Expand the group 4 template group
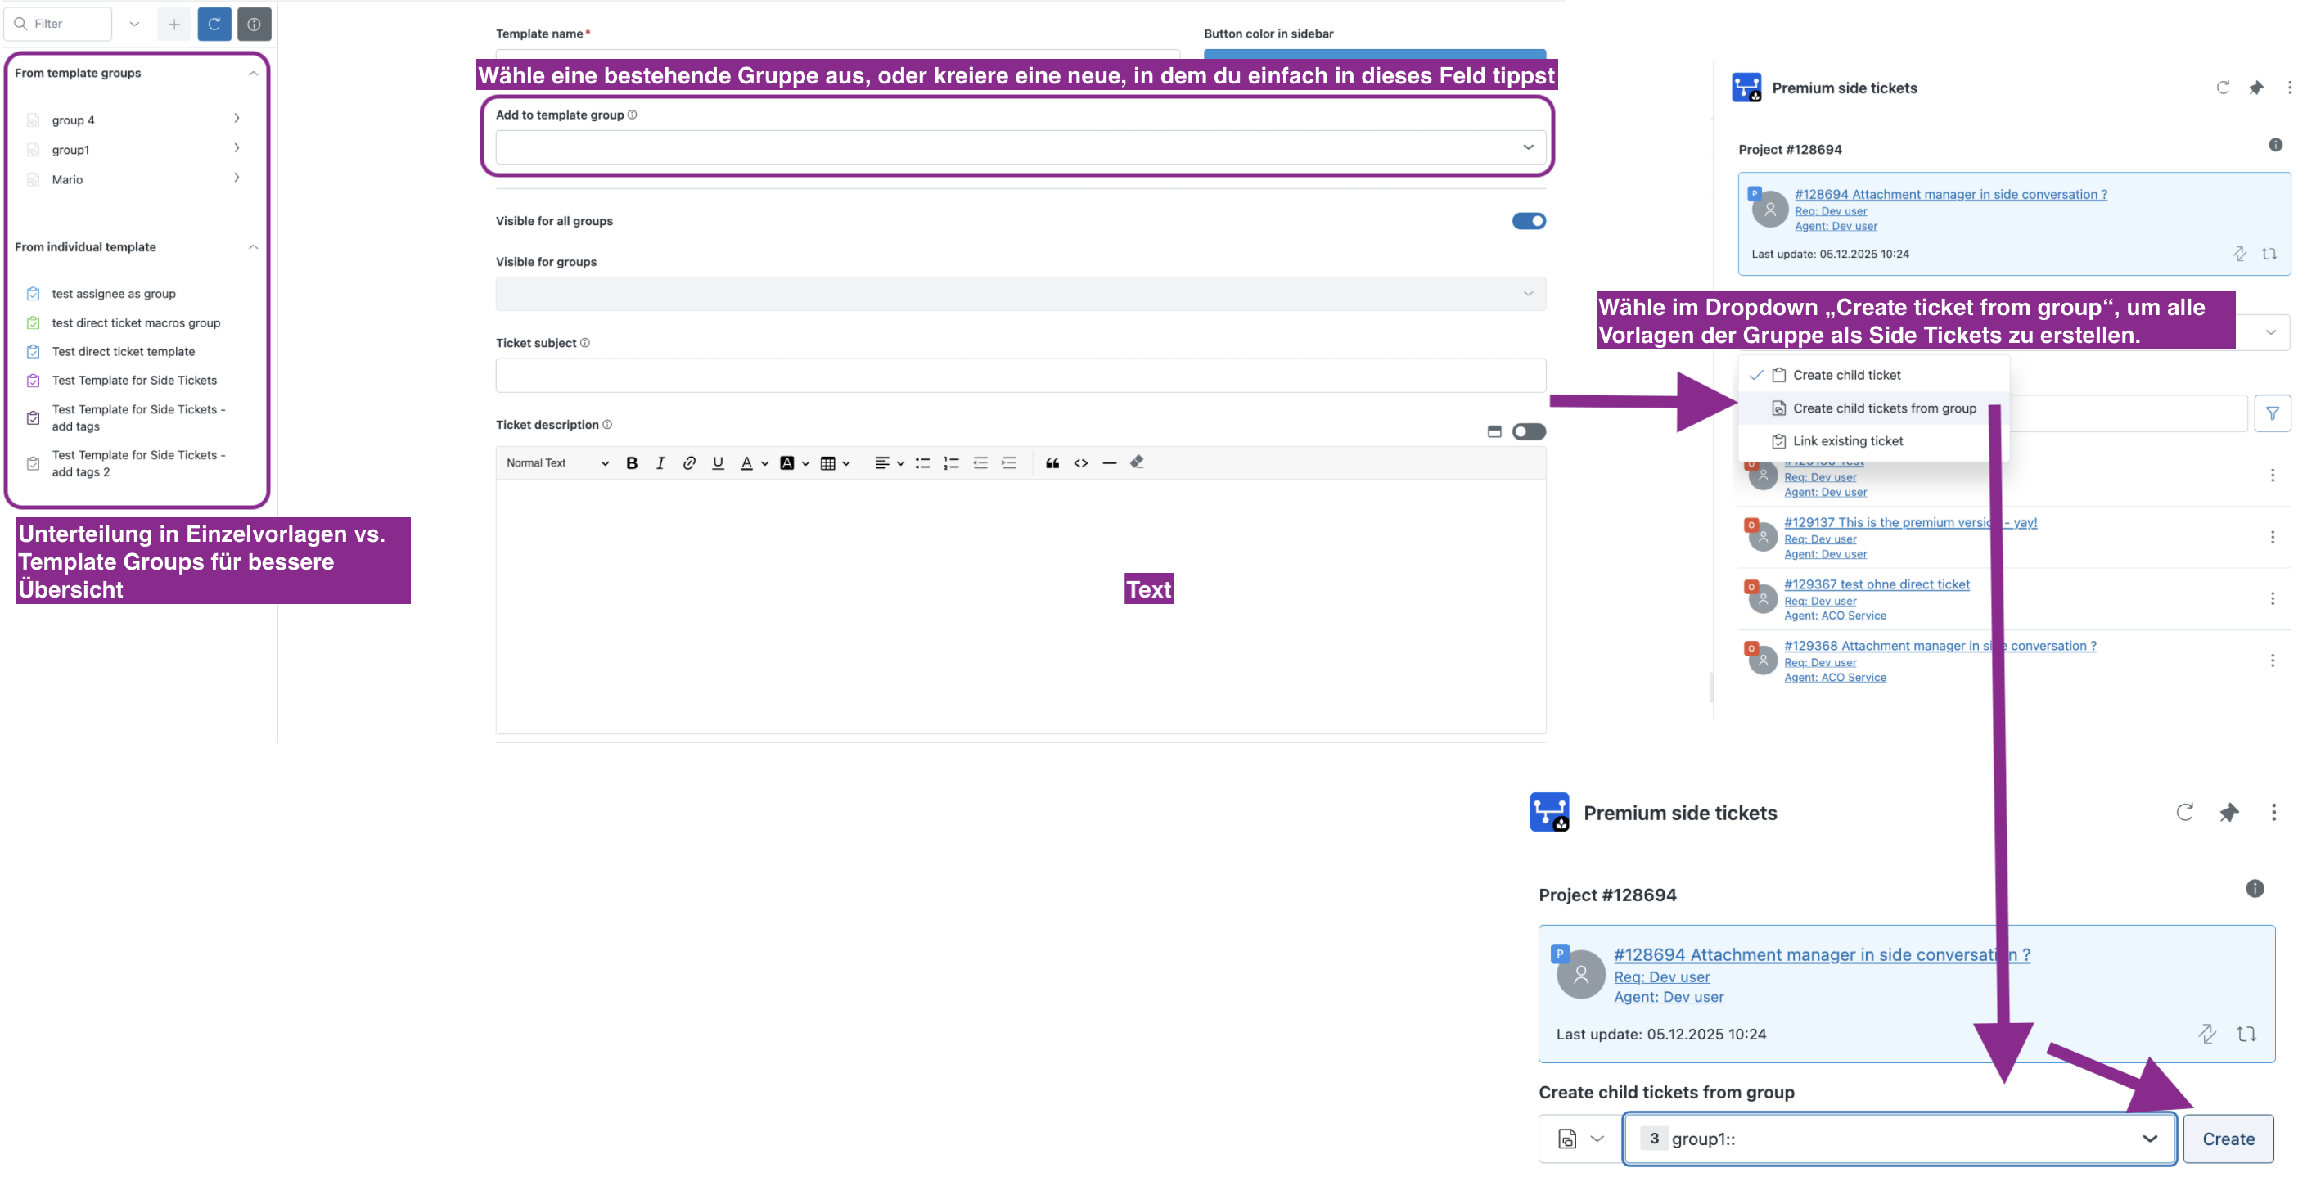 pyautogui.click(x=136, y=120)
